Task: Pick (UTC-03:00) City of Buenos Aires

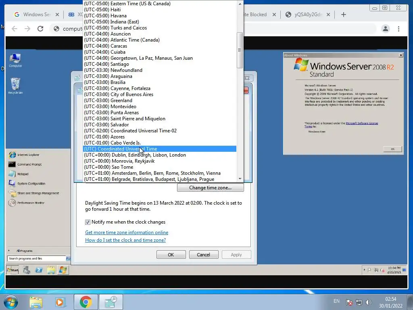Action: tap(160, 94)
